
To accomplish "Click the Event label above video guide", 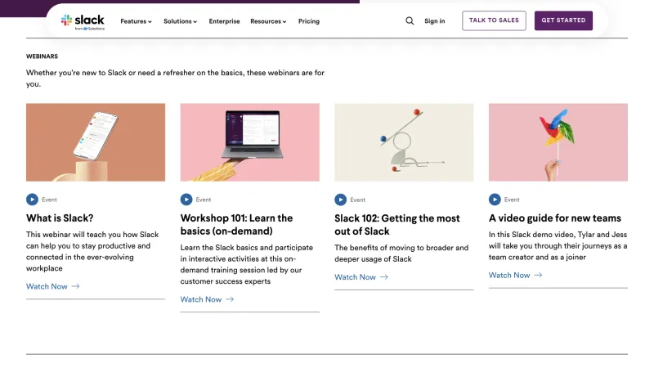I will point(512,200).
